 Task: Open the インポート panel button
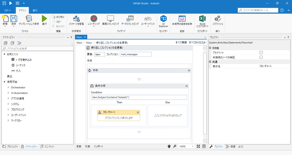(99, 146)
